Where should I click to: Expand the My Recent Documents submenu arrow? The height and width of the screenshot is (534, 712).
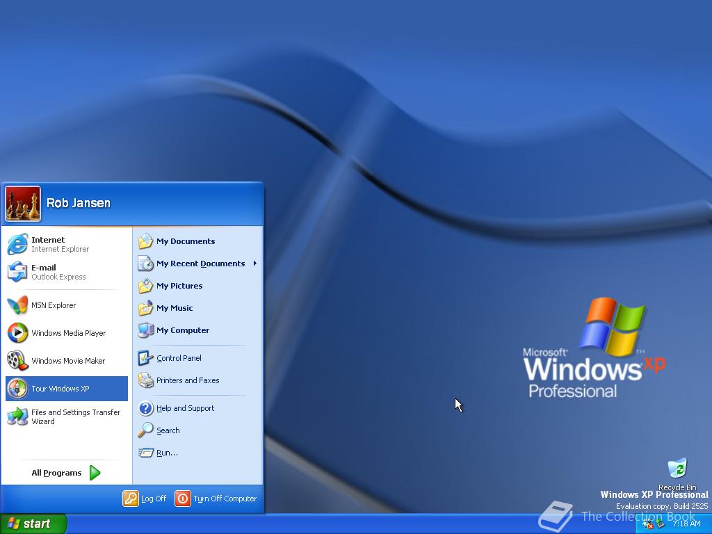[x=255, y=264]
